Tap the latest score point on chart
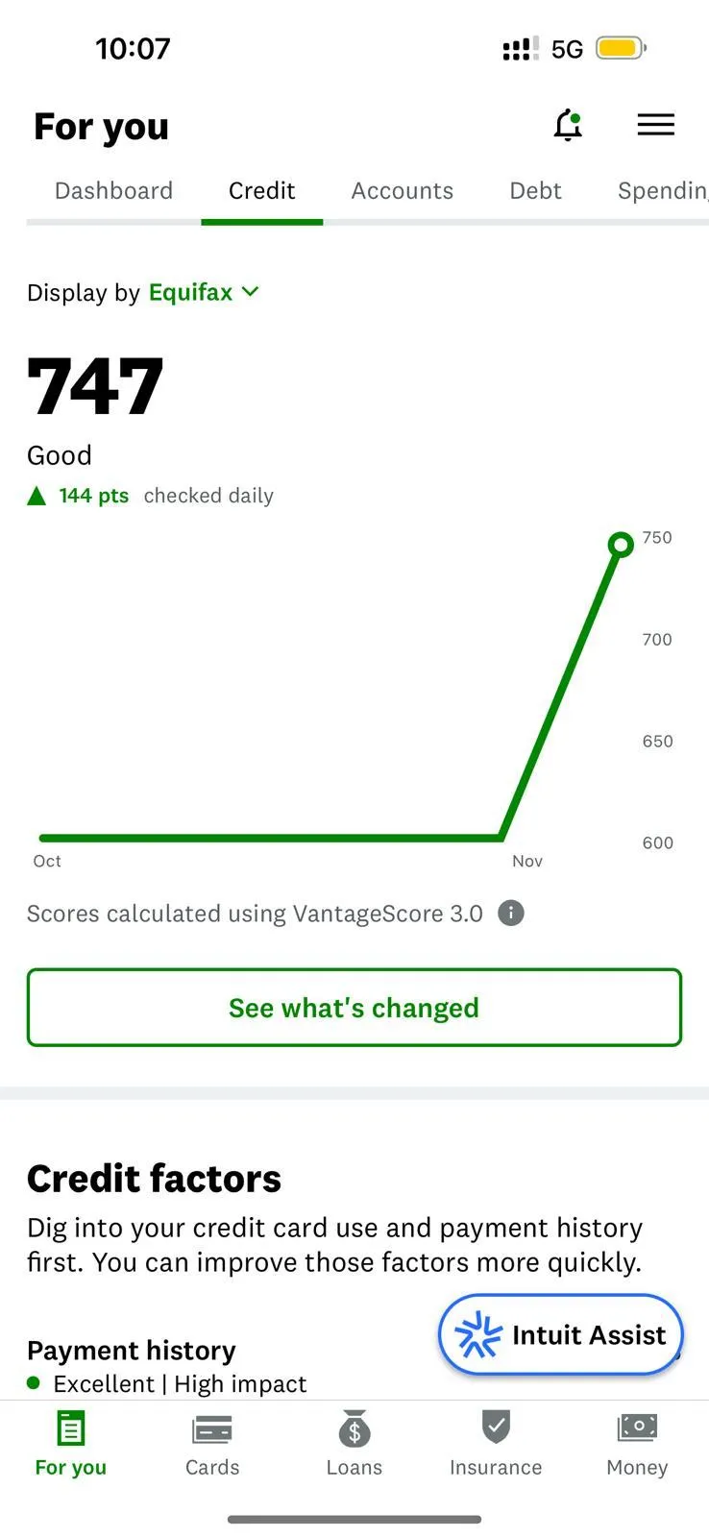Image resolution: width=709 pixels, height=1537 pixels. (x=621, y=545)
